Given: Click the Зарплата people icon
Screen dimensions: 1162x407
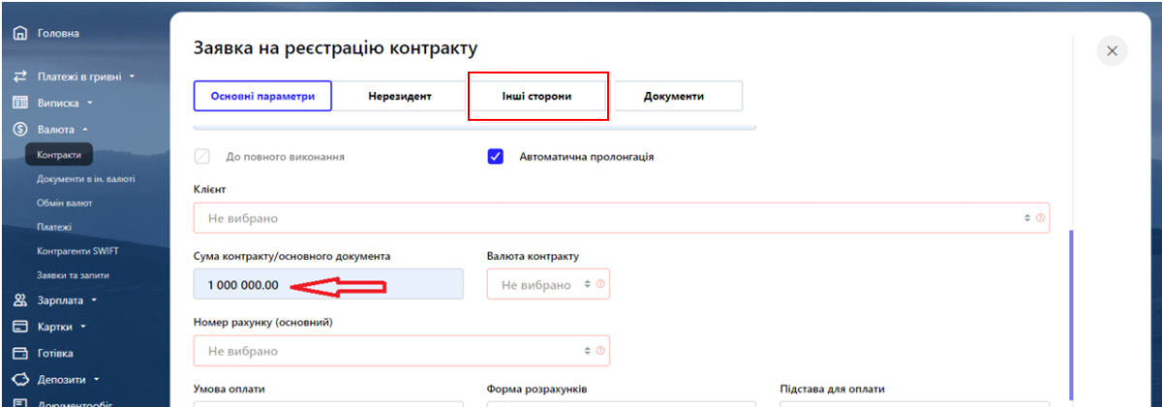Looking at the screenshot, I should tap(19, 301).
